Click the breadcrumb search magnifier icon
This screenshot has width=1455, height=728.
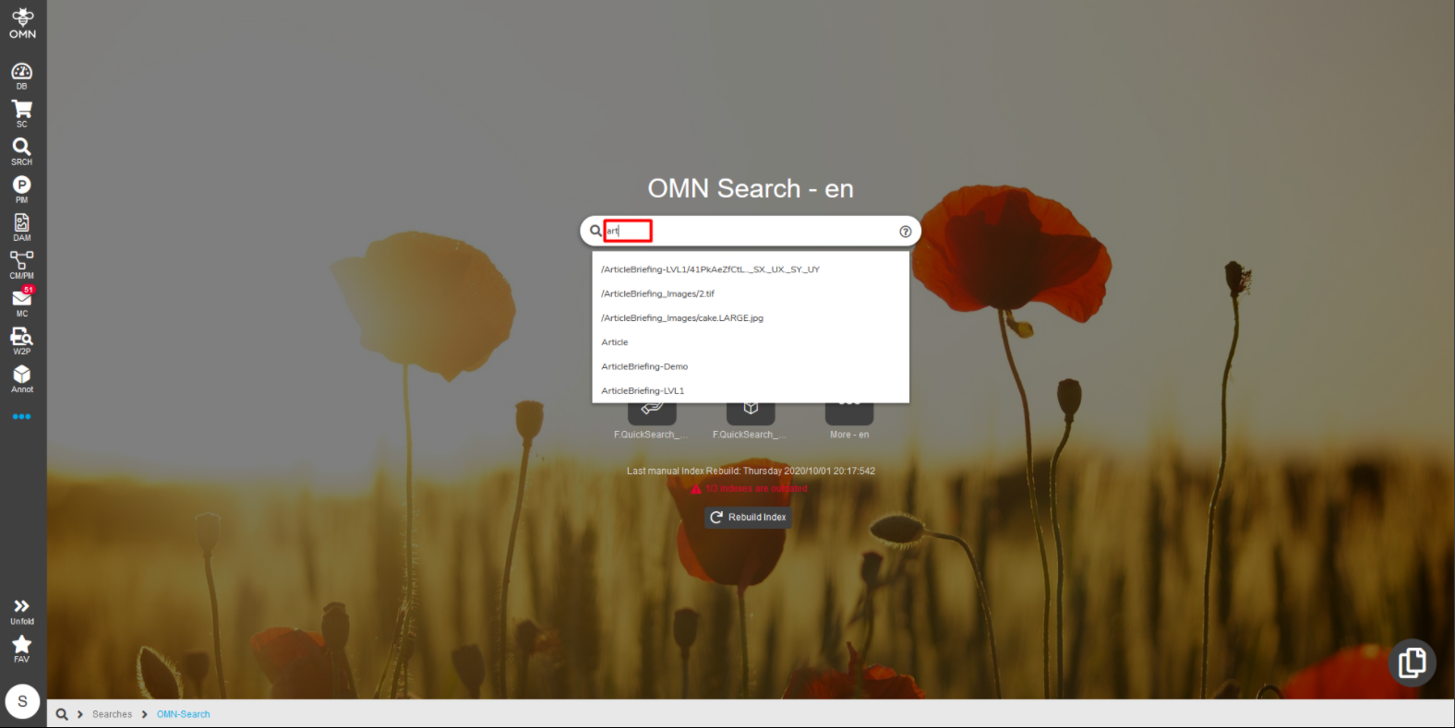pyautogui.click(x=62, y=714)
